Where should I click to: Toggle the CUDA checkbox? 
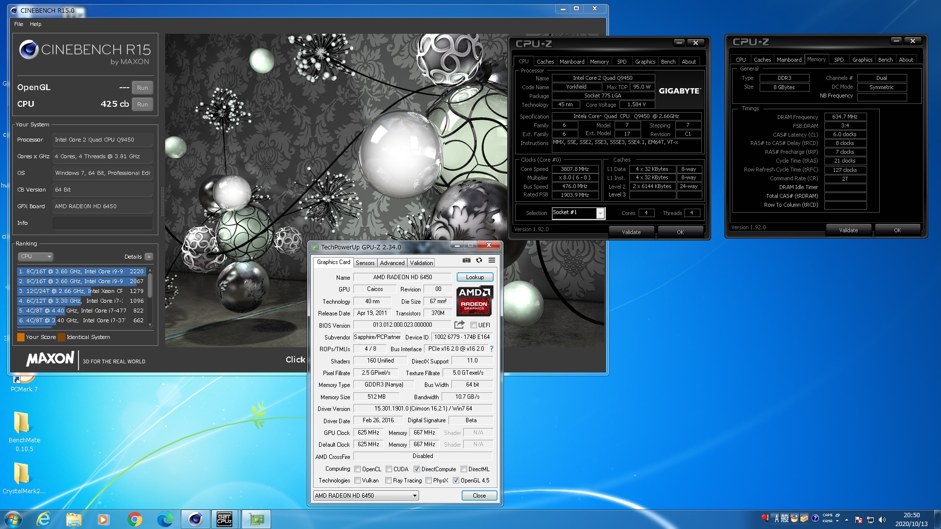coord(389,469)
